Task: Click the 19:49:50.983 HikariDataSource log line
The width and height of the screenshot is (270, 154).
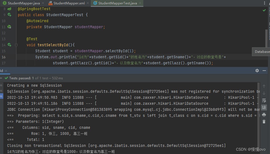Action: point(133,97)
